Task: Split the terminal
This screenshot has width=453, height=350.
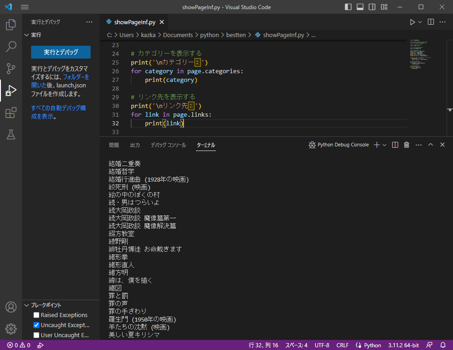Action: tap(395, 145)
